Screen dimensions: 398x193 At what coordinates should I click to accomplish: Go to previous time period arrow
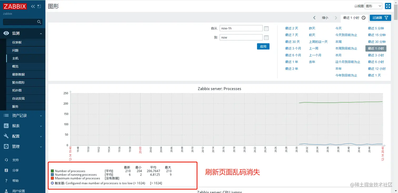[314, 18]
